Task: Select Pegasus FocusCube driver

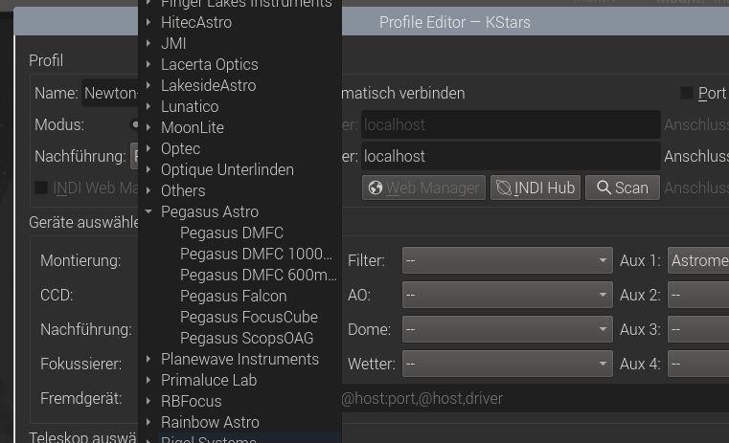Action: pos(249,317)
